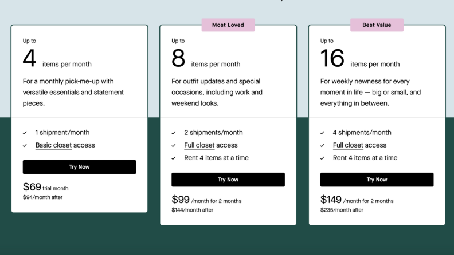This screenshot has width=454, height=255.
Task: Open the Basic closet link
Action: point(53,145)
